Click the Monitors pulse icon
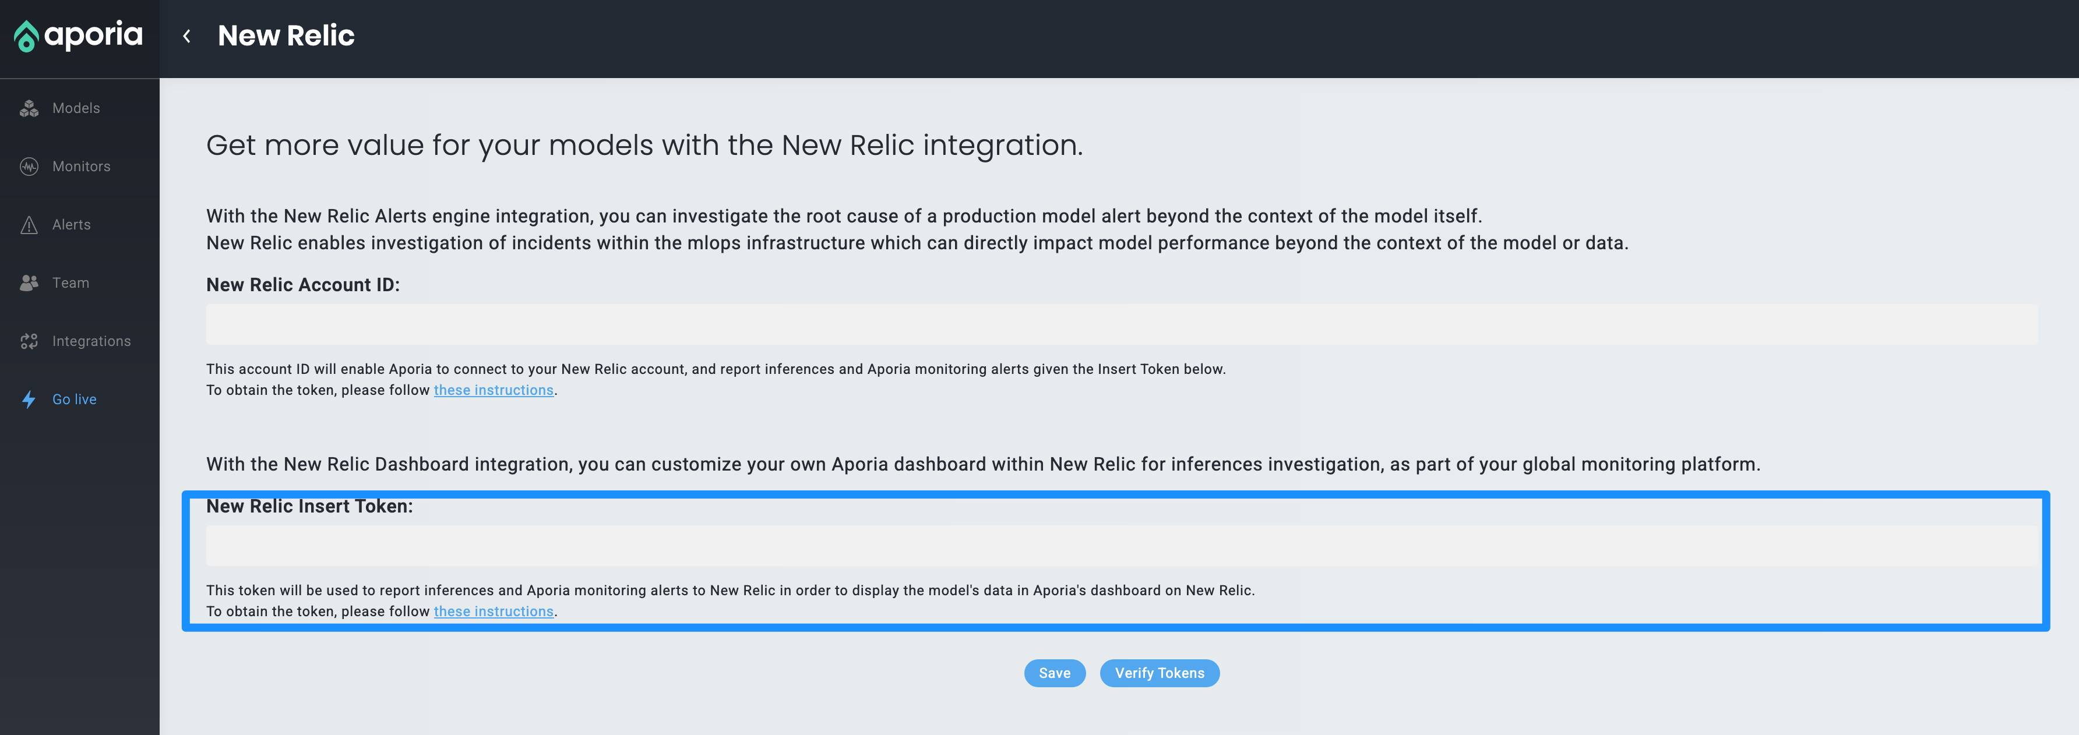 click(x=29, y=167)
